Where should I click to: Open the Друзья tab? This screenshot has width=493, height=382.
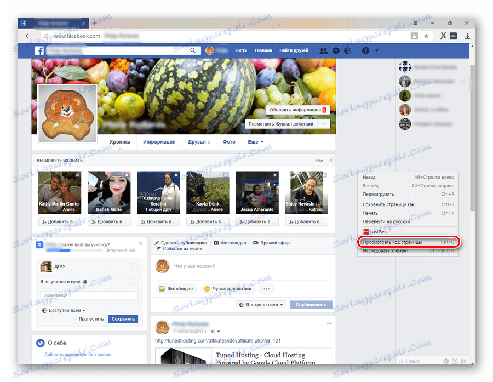coord(199,142)
